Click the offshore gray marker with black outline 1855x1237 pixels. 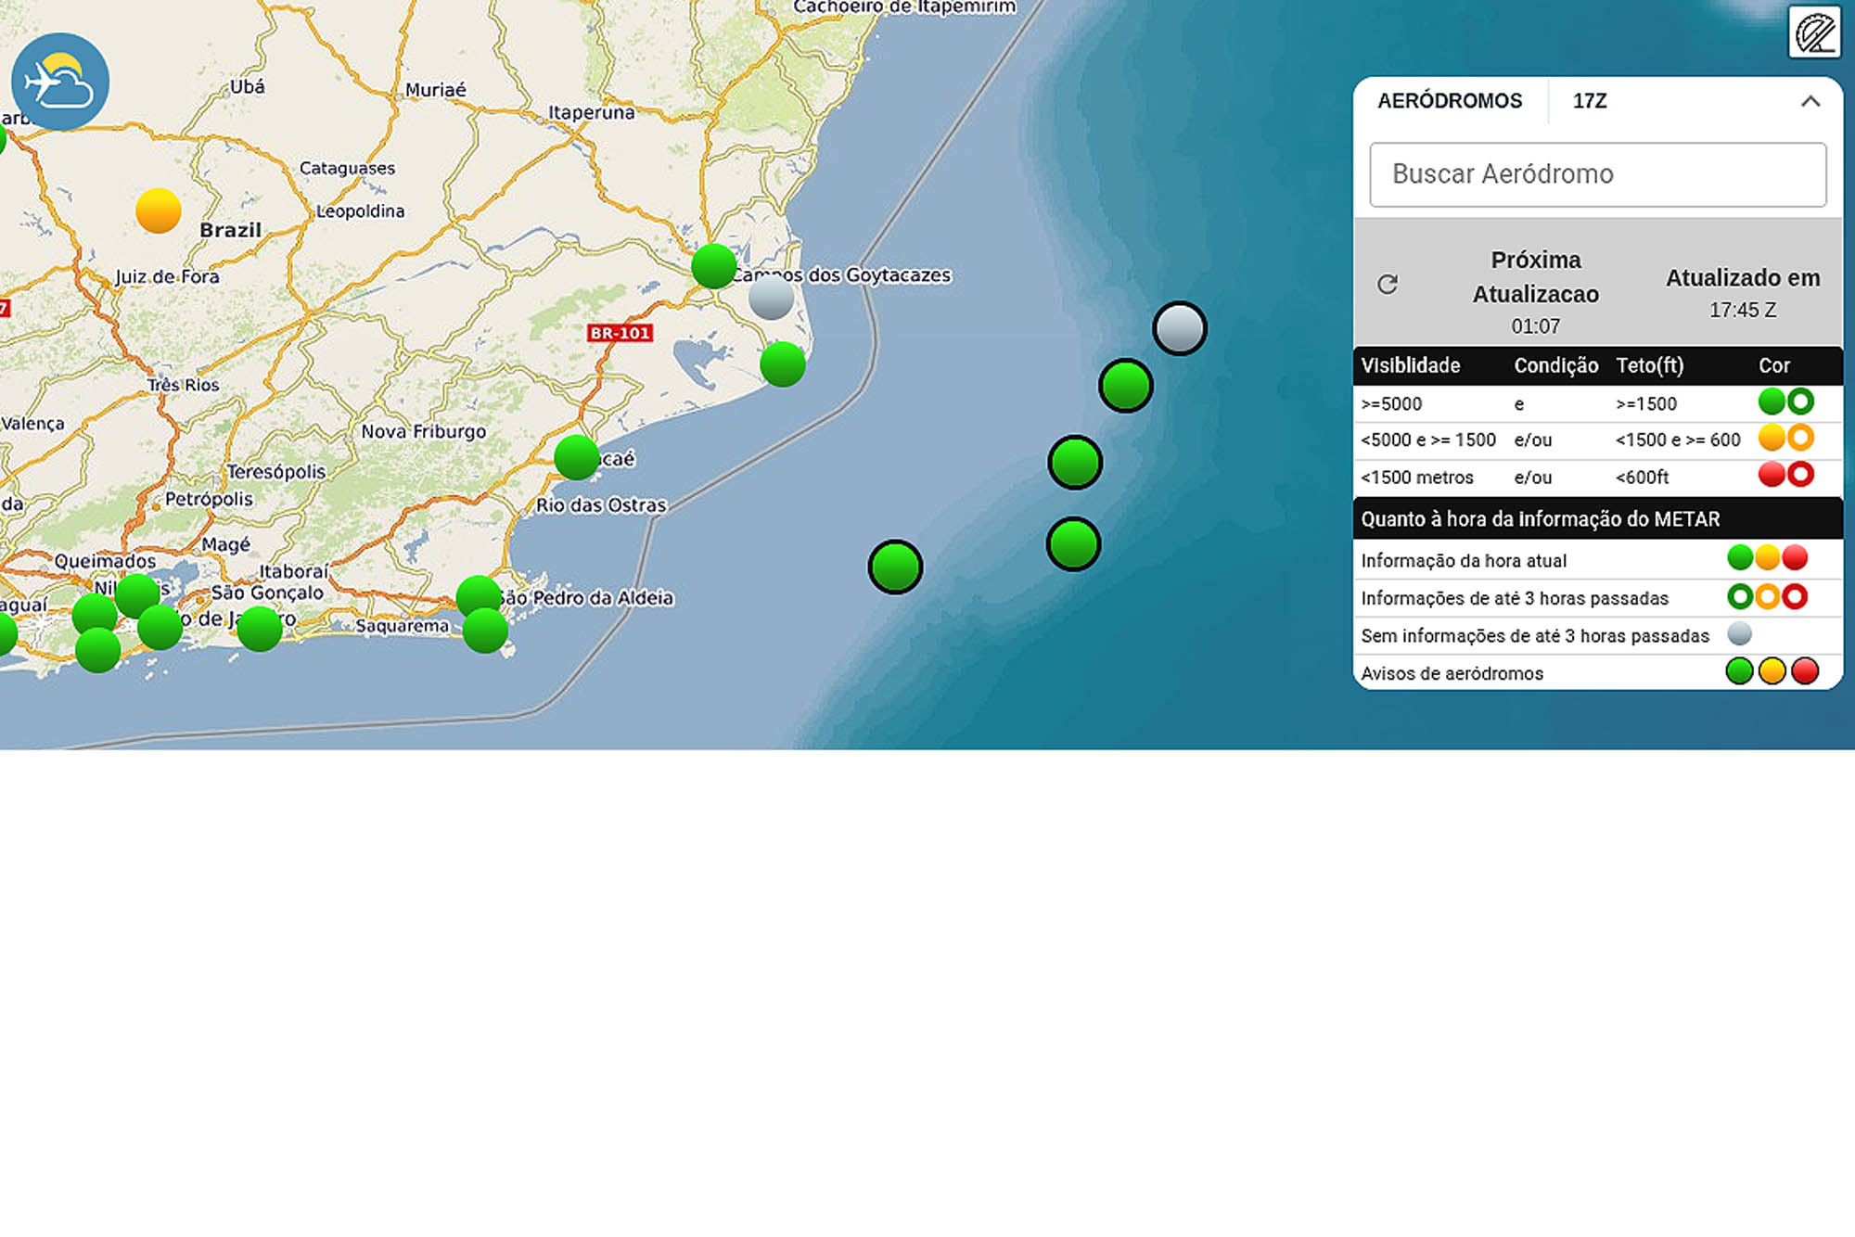(1179, 328)
